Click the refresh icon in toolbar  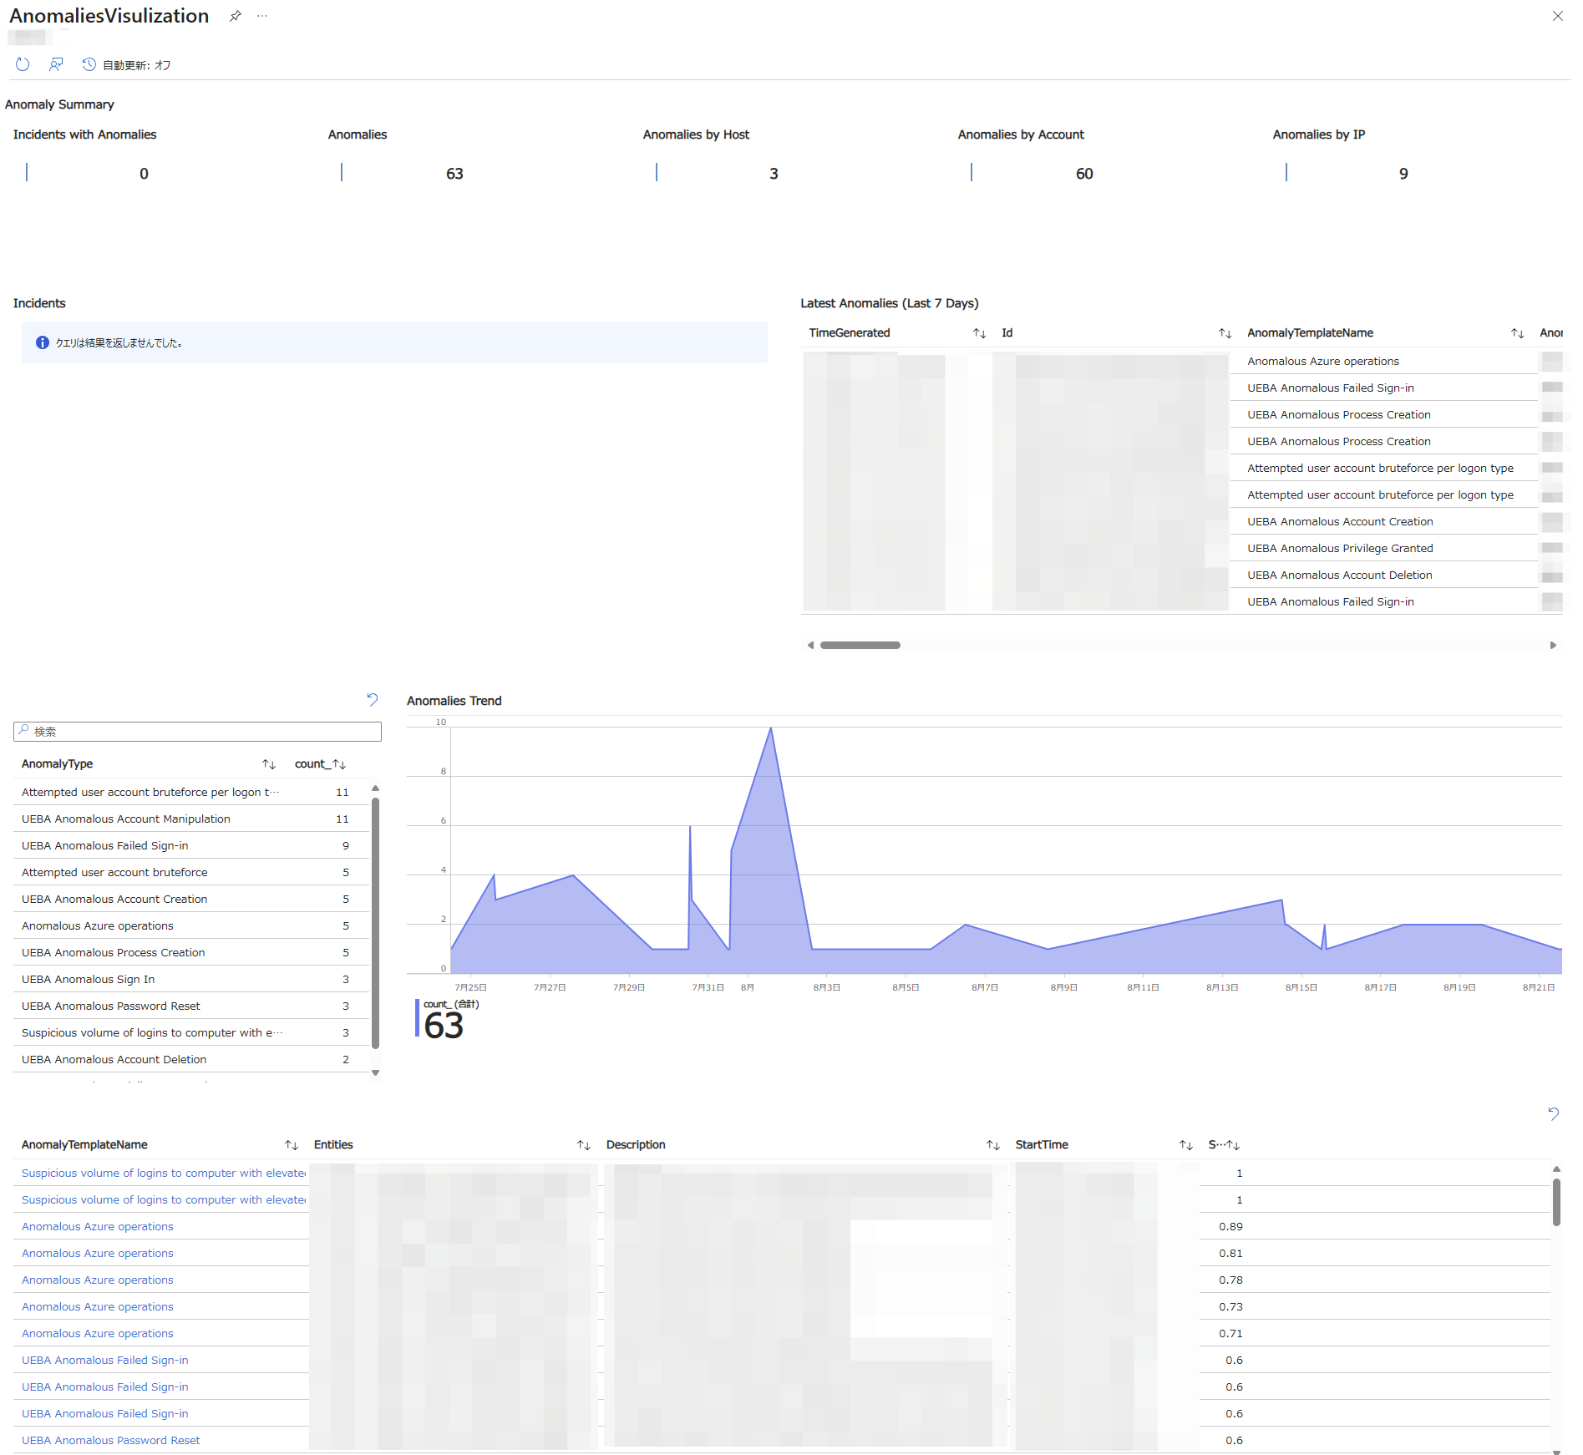coord(23,64)
